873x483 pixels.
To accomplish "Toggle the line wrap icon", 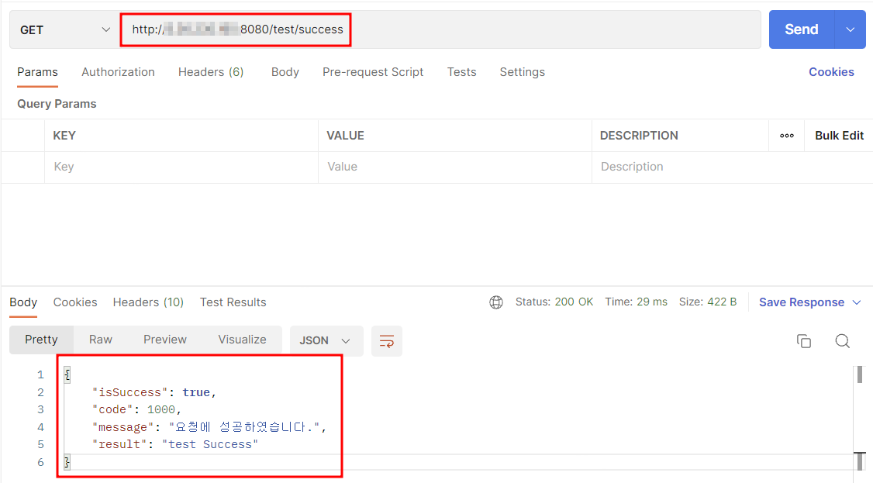I will click(x=386, y=341).
